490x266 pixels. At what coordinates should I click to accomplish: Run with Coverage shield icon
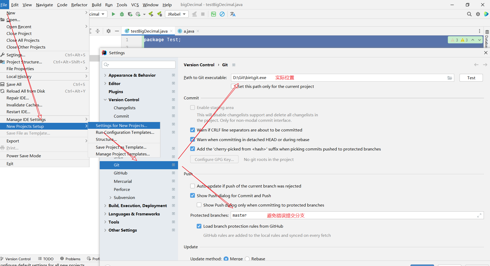point(130,14)
